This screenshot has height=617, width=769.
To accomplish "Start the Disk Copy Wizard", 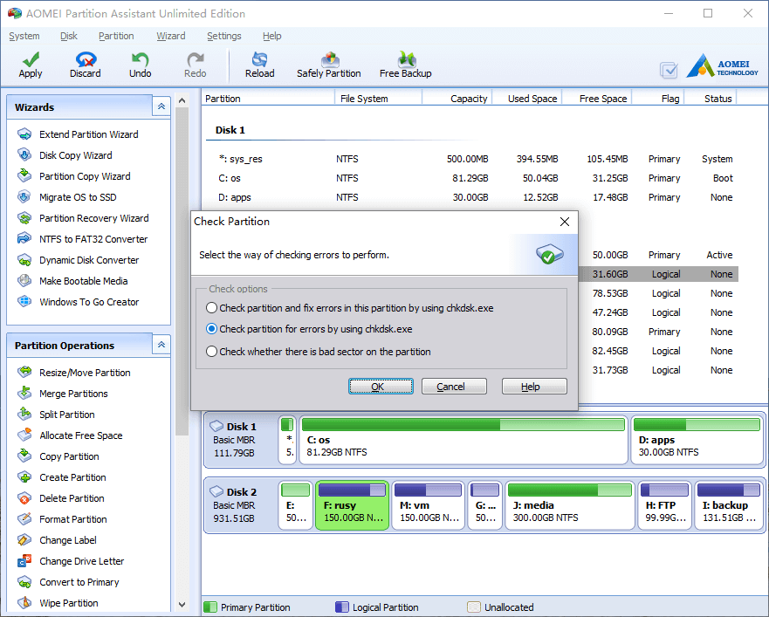I will click(x=76, y=155).
